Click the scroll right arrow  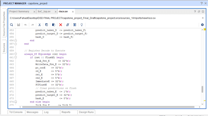(x=199, y=107)
